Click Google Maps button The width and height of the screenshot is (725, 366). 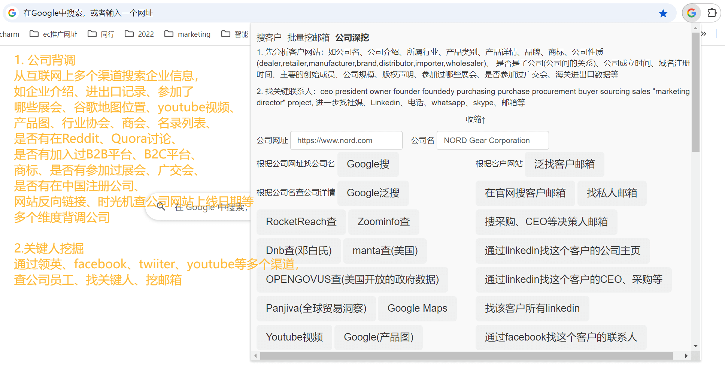[x=417, y=308]
